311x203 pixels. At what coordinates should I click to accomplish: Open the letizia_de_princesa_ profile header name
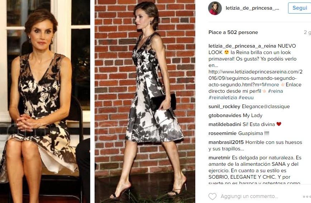click(x=252, y=8)
